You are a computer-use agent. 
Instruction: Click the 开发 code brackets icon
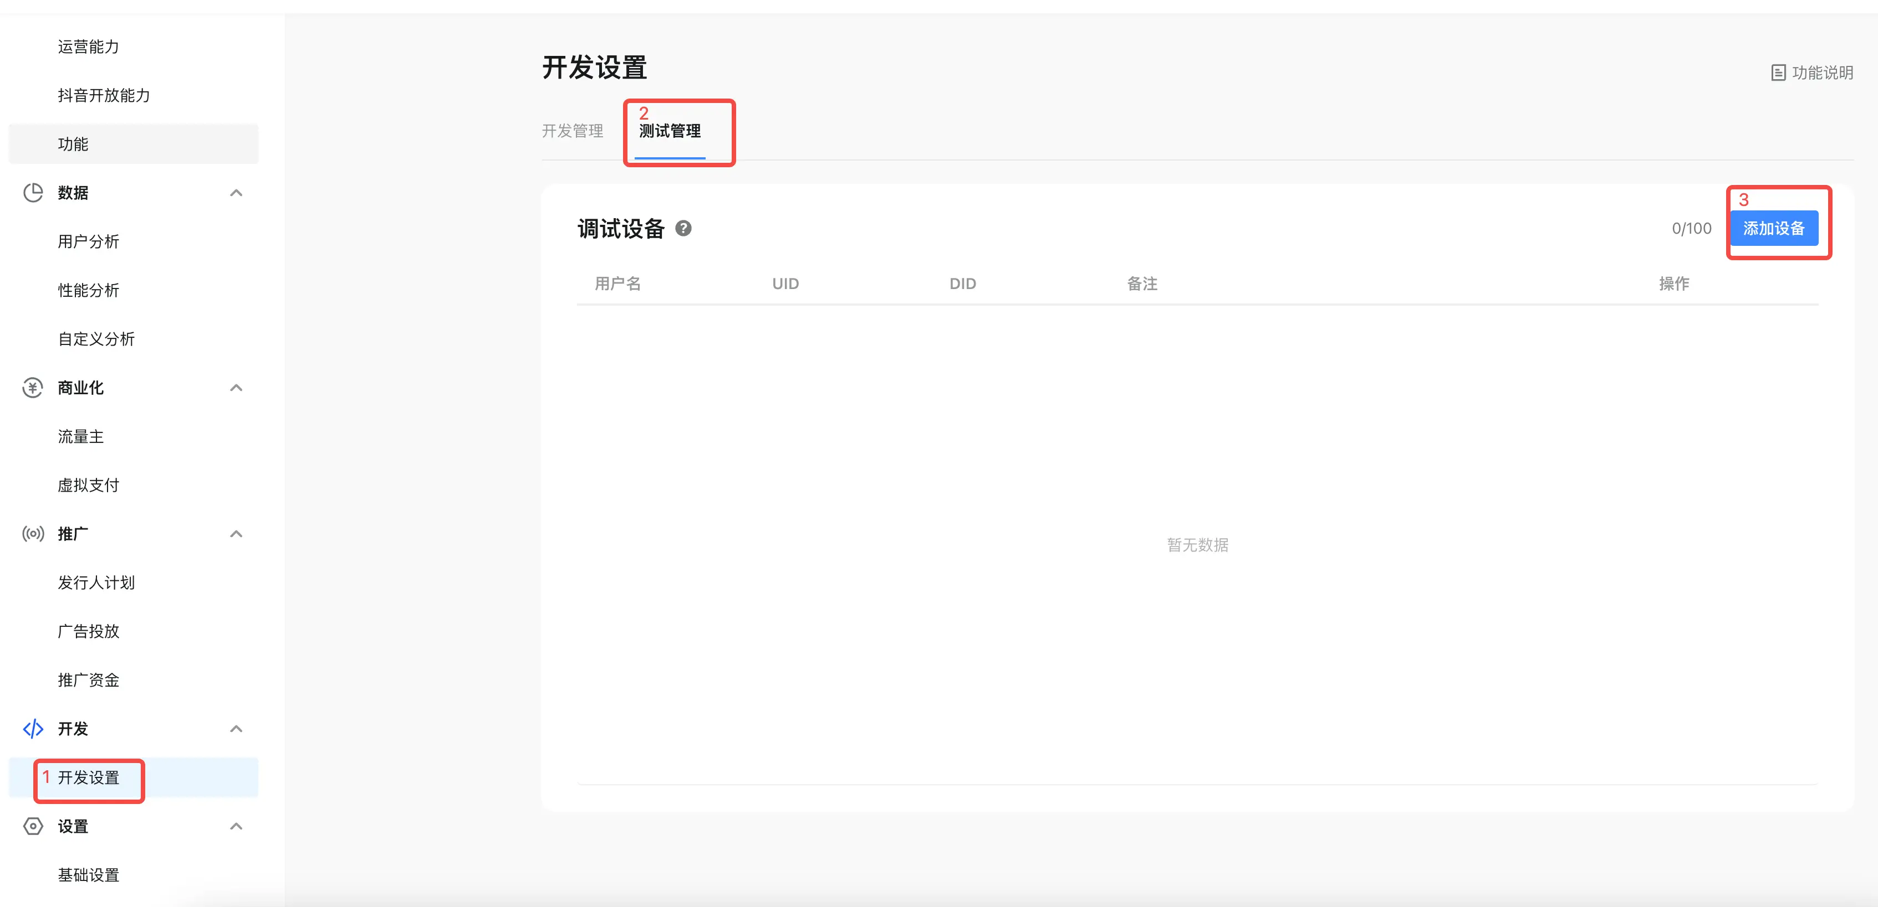point(33,729)
